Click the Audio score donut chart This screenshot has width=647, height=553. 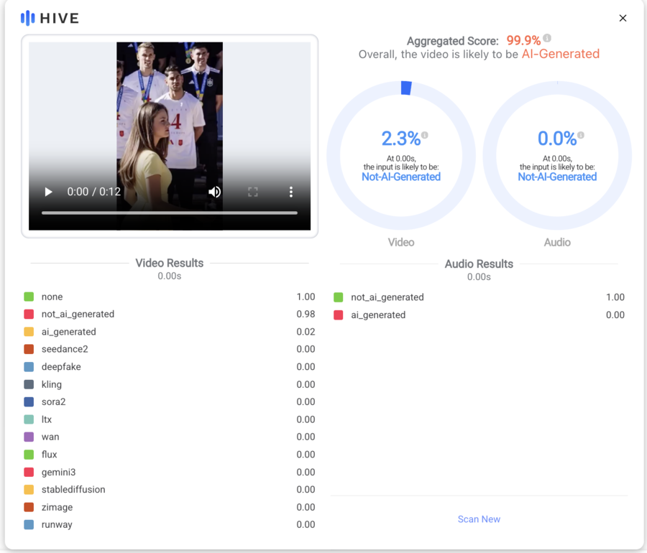pos(557,155)
